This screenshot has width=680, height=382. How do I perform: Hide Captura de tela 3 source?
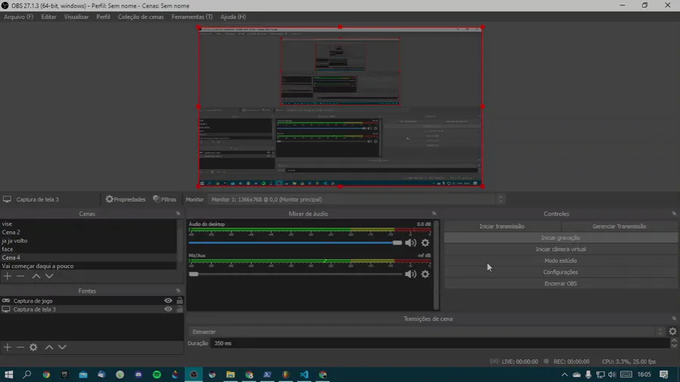click(168, 310)
